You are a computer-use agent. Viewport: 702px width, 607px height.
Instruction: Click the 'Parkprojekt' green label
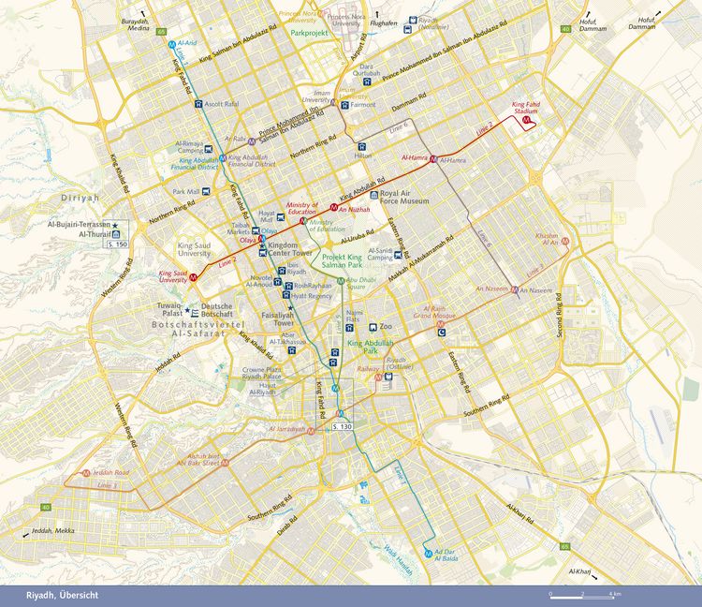[310, 33]
